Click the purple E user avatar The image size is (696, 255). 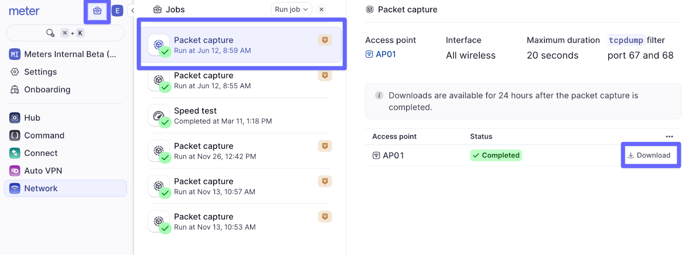pos(117,11)
